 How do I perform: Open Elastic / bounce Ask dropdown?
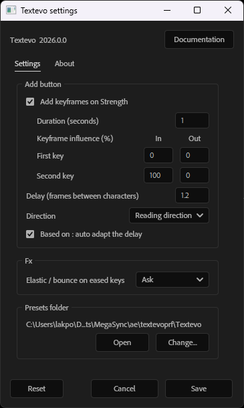click(x=172, y=280)
